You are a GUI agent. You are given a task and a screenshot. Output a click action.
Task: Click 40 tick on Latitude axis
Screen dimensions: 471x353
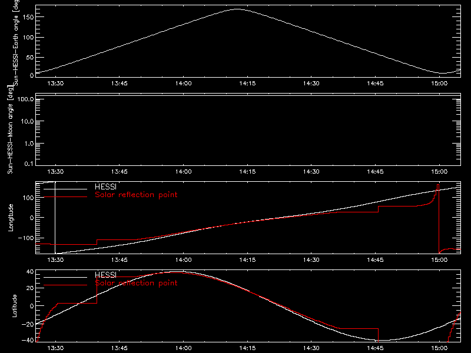coord(30,272)
